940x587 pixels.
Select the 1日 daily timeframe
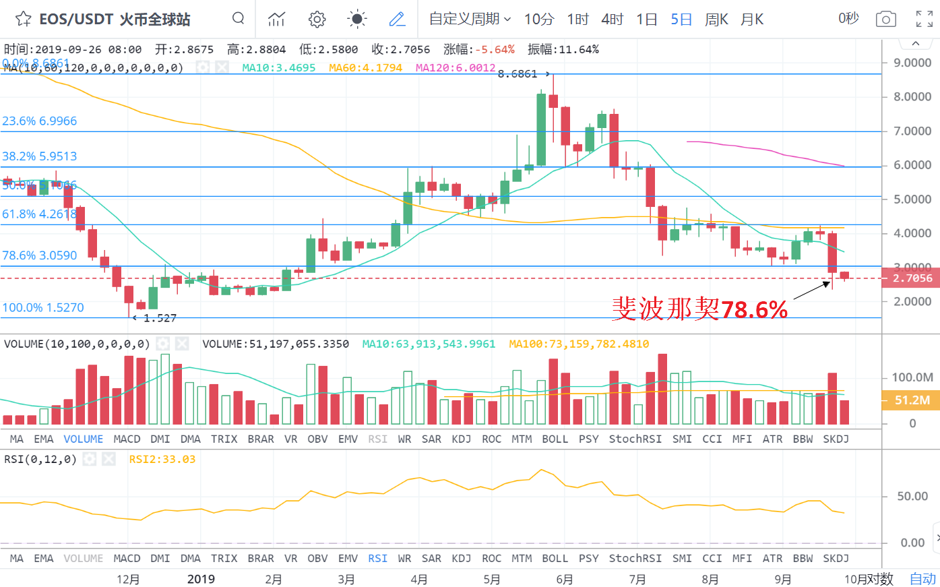(646, 20)
